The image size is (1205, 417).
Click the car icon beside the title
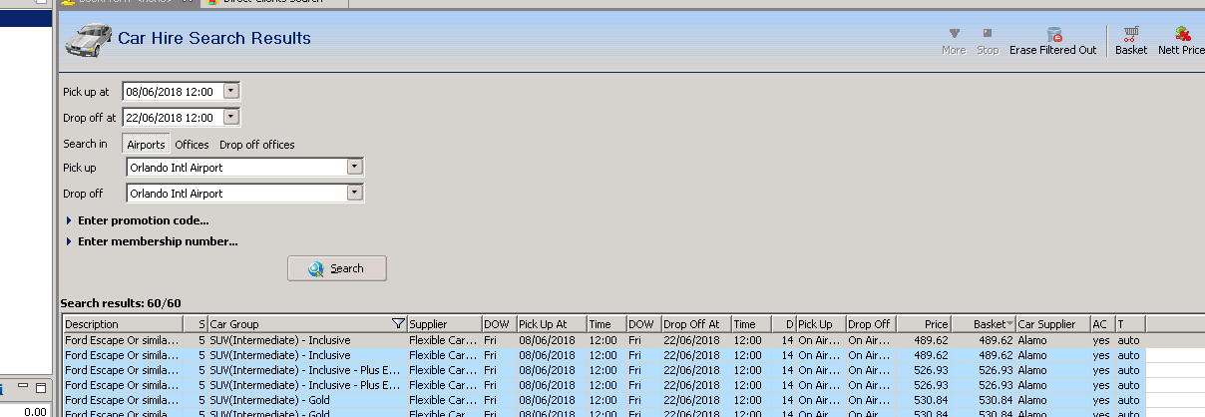coord(88,41)
